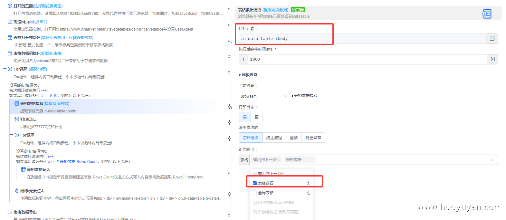Click edit pencil icon for 全局表格 option
506x220 pixels.
click(x=308, y=193)
